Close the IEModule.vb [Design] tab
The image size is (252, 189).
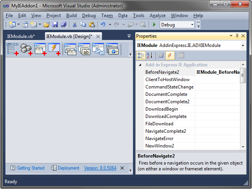pos(98,36)
